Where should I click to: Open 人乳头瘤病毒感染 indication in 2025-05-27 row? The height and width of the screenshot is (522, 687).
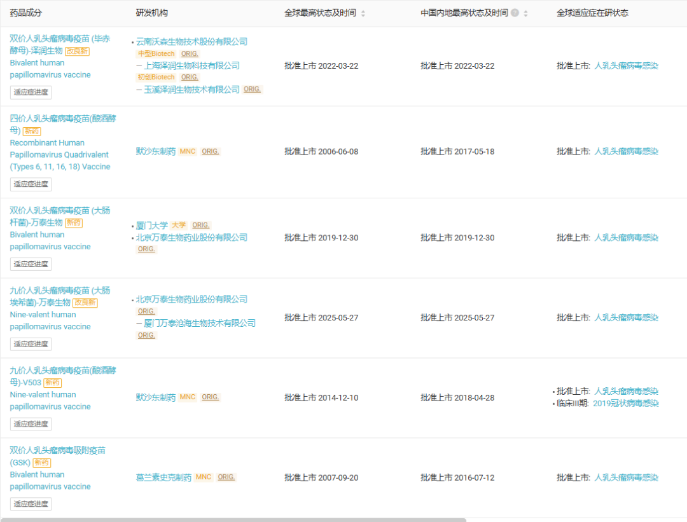click(x=626, y=317)
